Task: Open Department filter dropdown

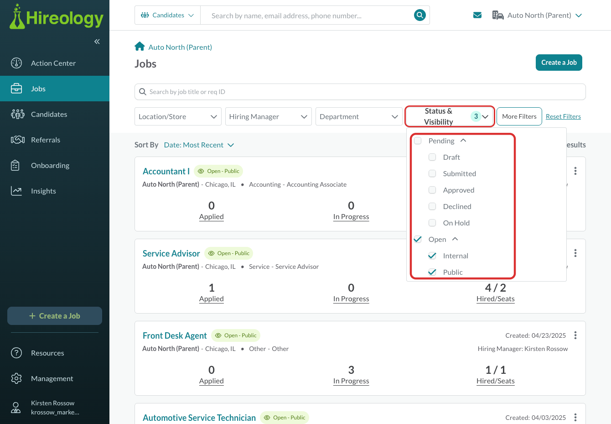Action: coord(359,116)
